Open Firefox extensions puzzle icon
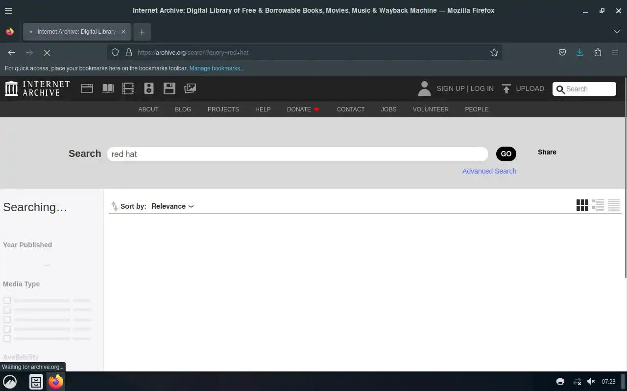 pos(598,52)
